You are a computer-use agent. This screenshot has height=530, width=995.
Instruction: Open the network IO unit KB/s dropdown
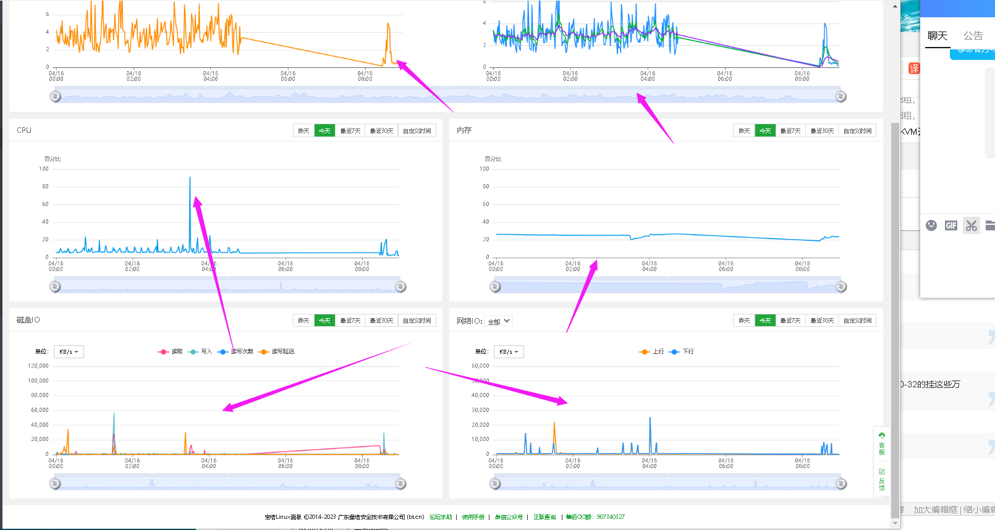pos(509,351)
